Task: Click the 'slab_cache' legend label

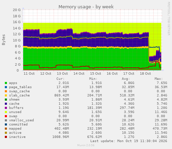Action: tap(19, 95)
